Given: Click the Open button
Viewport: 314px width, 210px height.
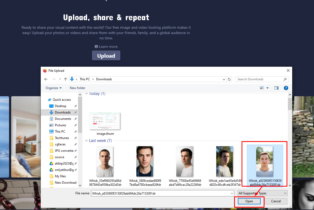Looking at the screenshot, I should click(x=249, y=201).
